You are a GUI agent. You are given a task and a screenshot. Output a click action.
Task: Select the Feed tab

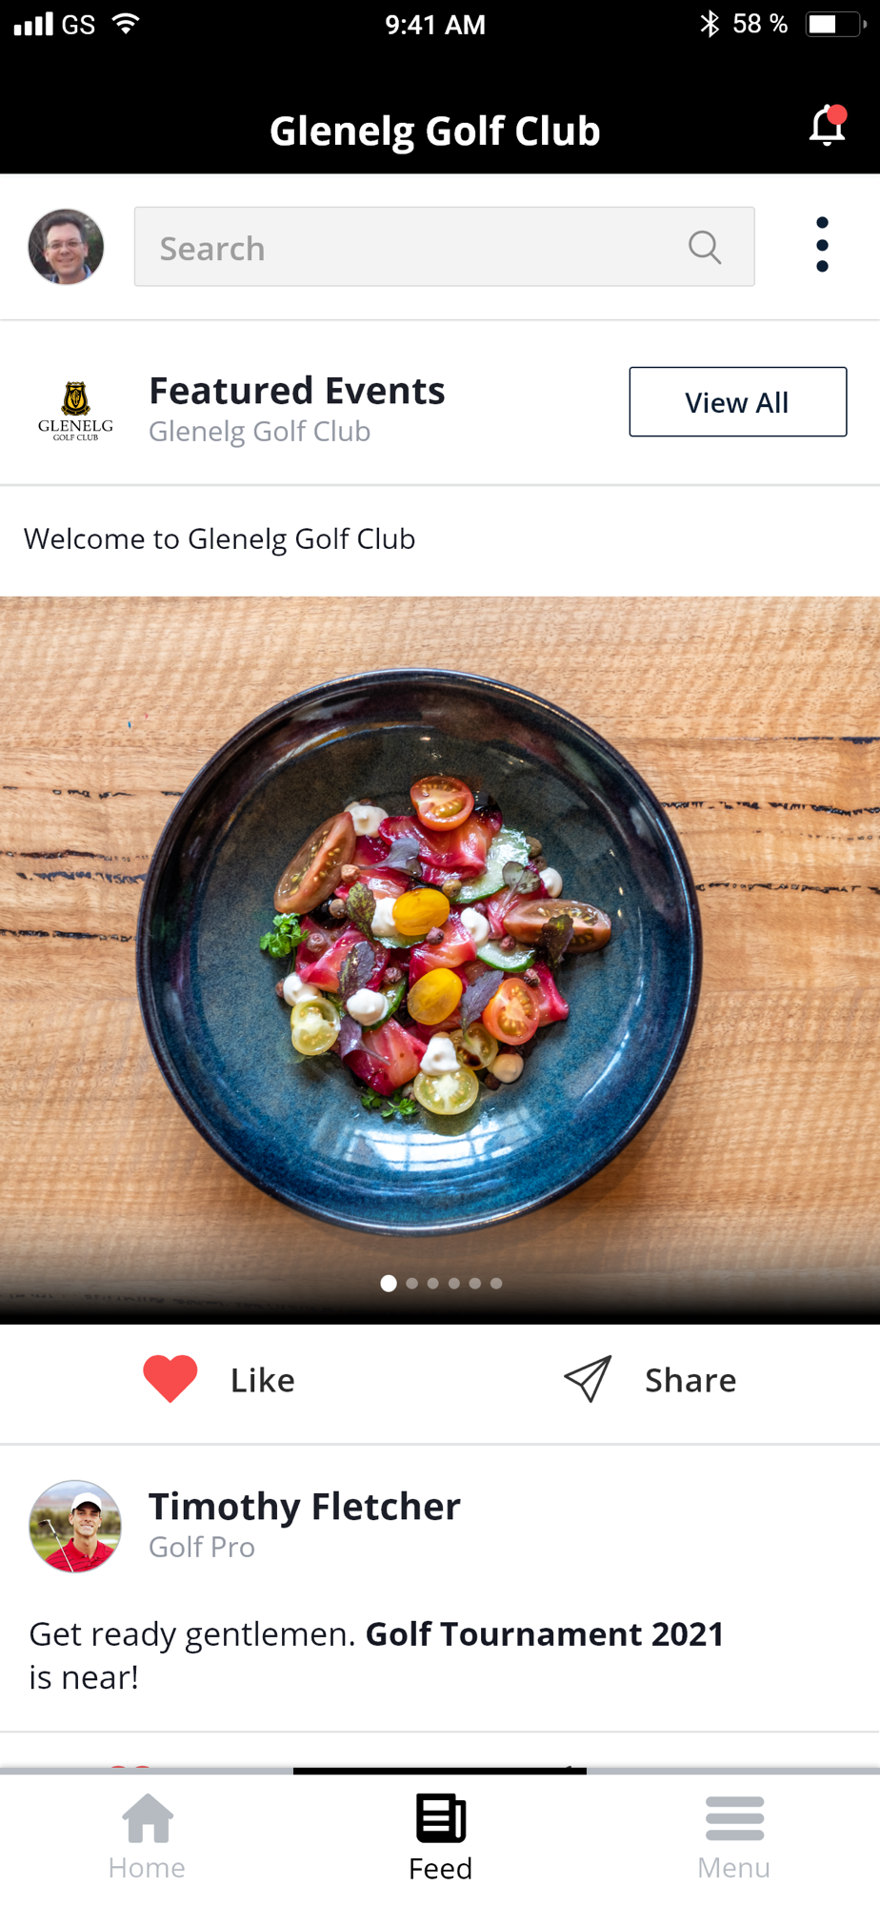pyautogui.click(x=440, y=1837)
